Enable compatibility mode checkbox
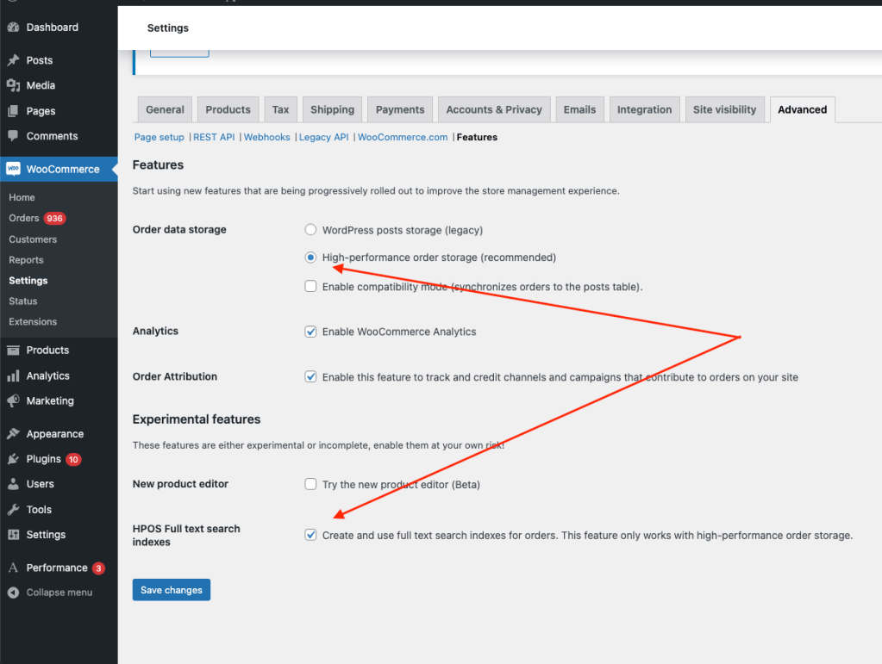 [310, 287]
